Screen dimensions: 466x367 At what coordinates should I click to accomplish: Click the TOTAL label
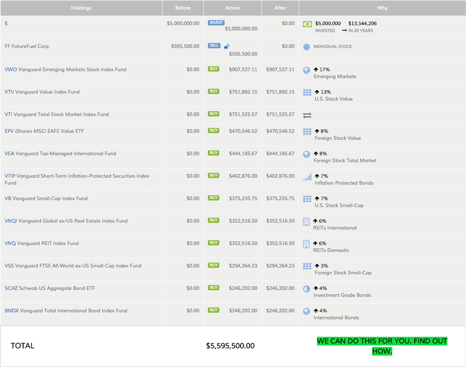coord(22,346)
